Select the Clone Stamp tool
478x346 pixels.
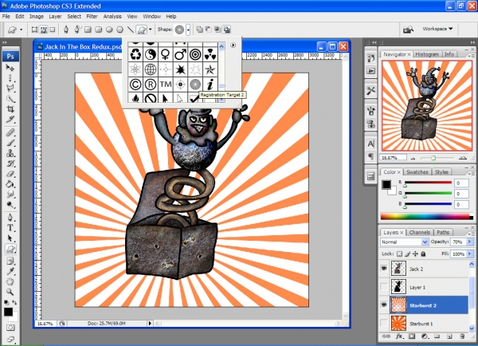pos(10,153)
